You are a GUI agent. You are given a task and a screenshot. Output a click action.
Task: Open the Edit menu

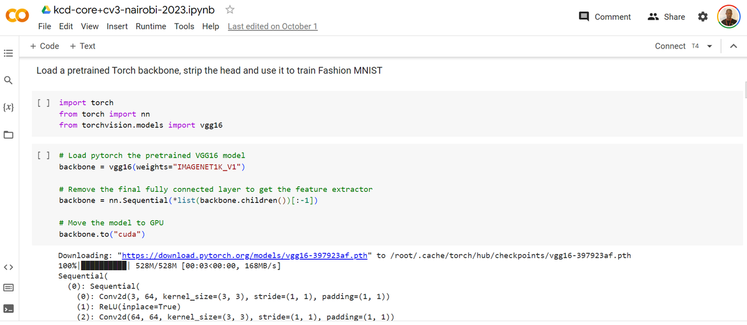[66, 26]
